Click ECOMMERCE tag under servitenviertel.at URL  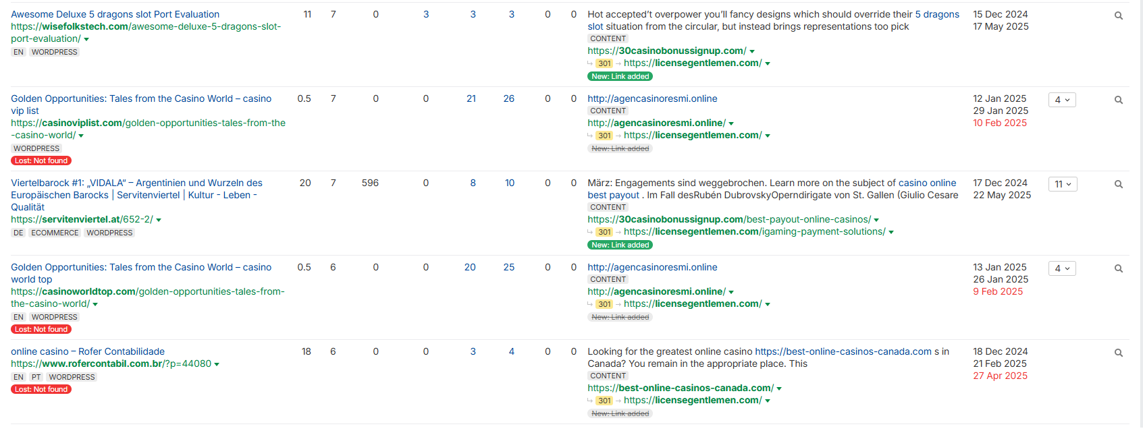pos(55,233)
